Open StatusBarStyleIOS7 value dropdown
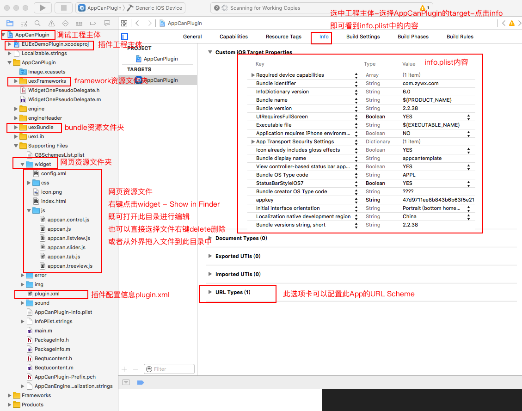522x411 pixels. point(468,184)
